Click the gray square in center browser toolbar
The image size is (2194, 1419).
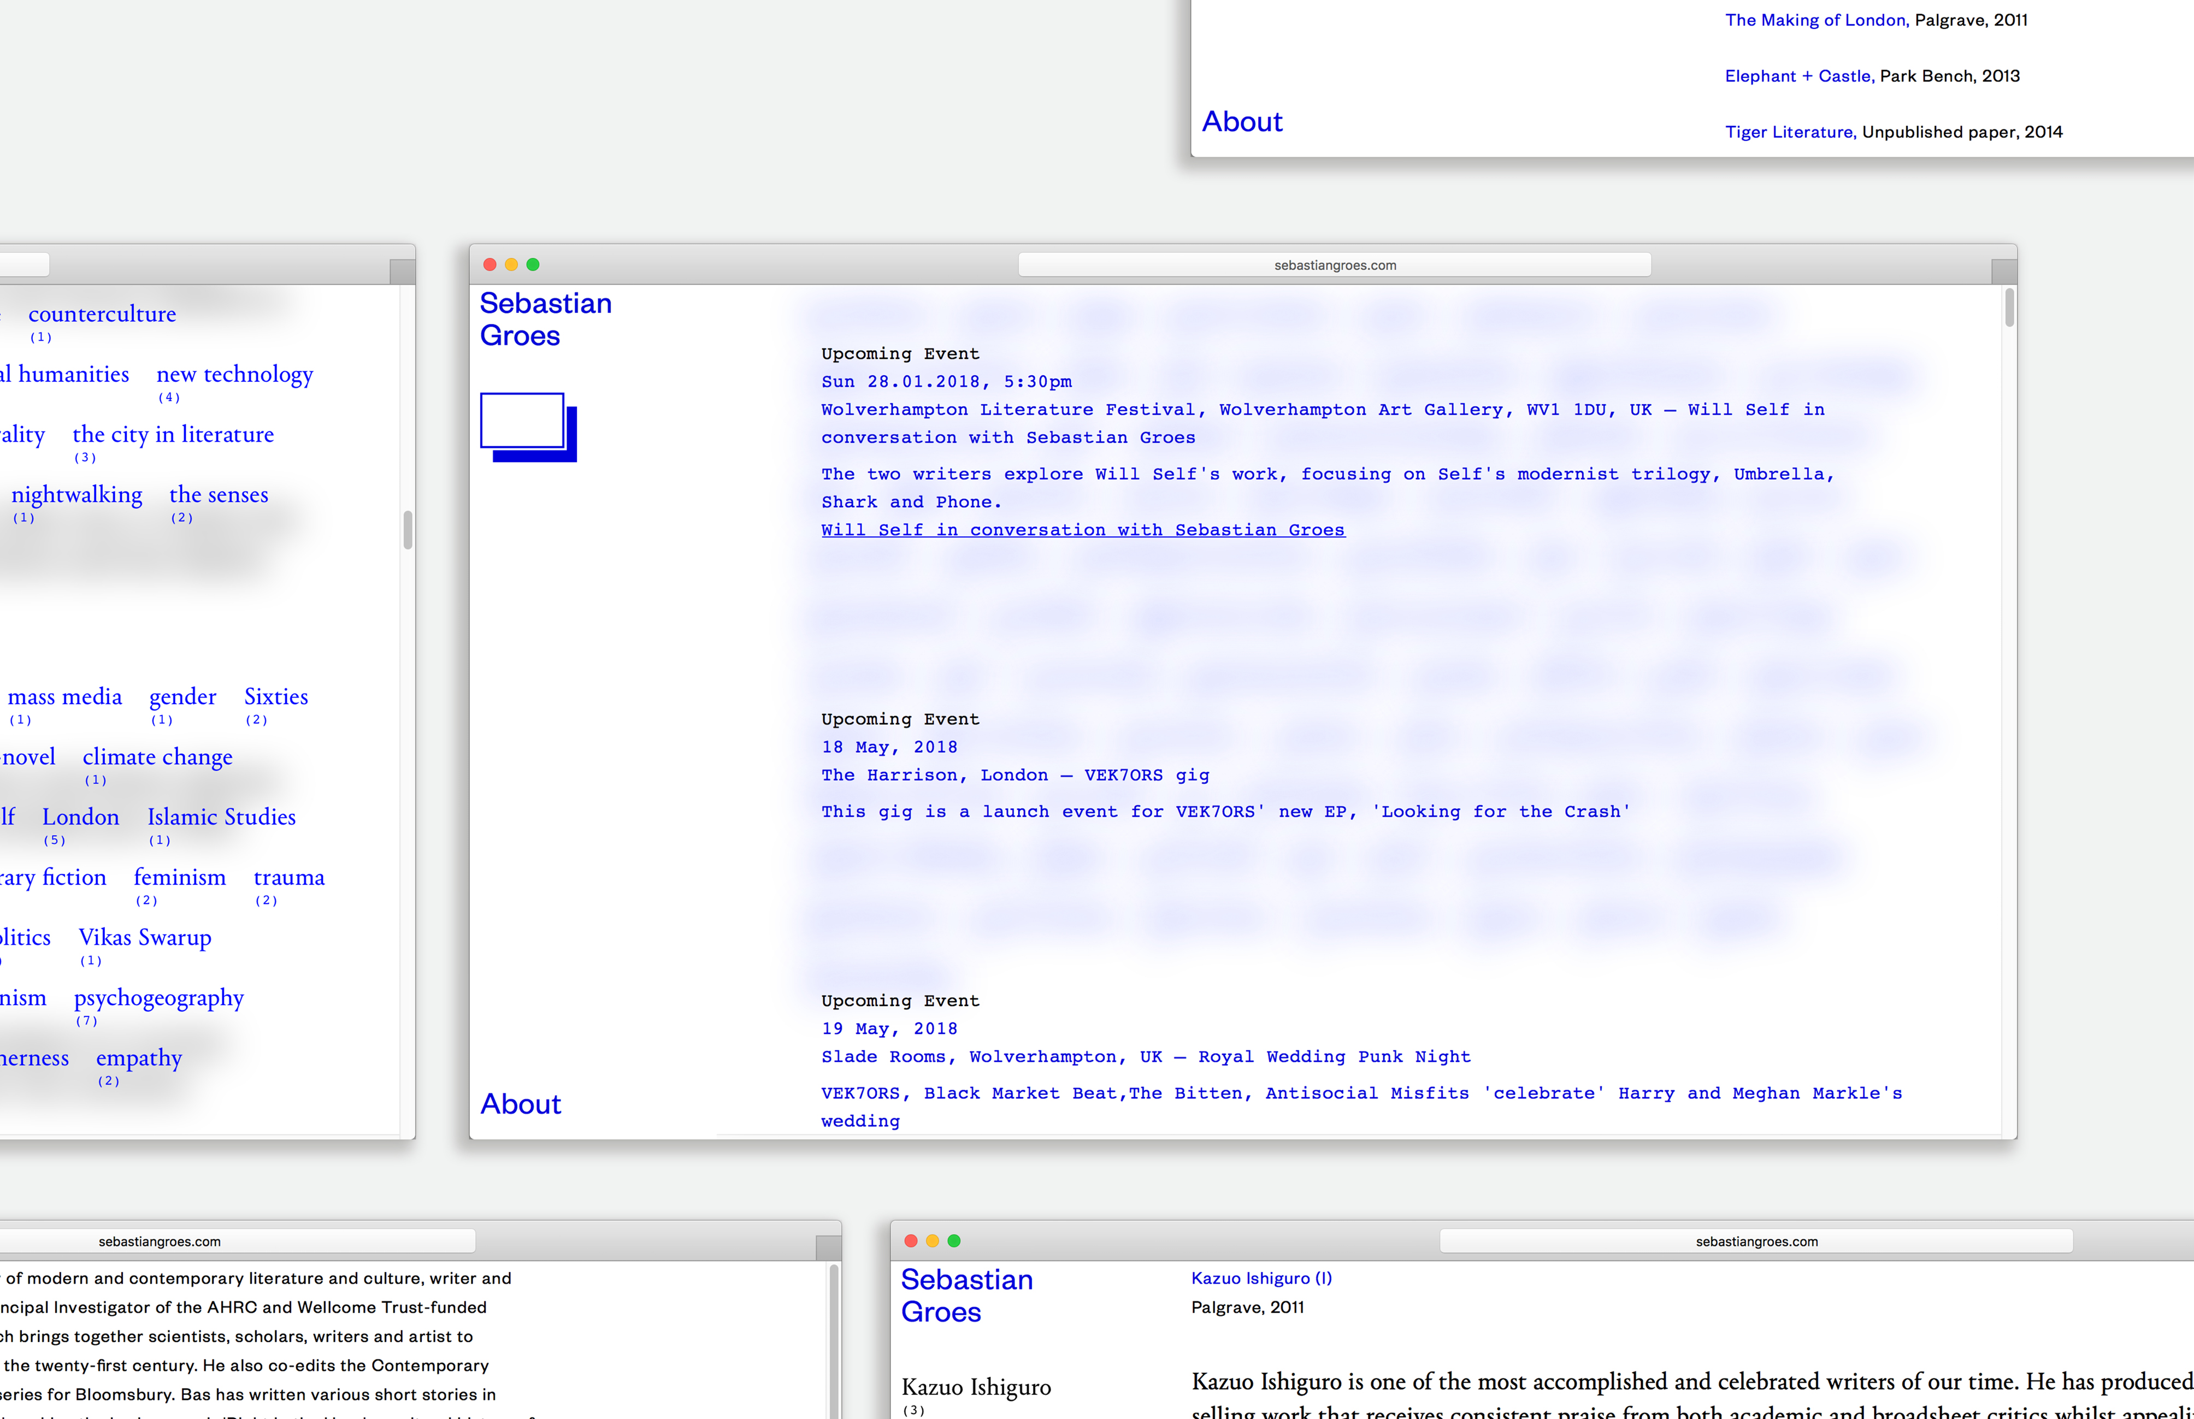click(2003, 271)
